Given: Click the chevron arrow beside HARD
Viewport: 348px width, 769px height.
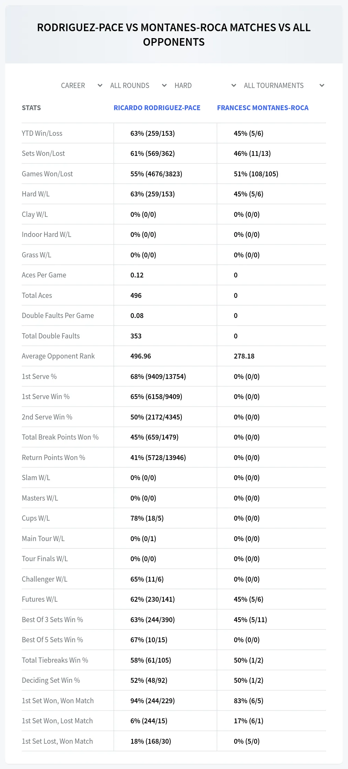Looking at the screenshot, I should 234,86.
